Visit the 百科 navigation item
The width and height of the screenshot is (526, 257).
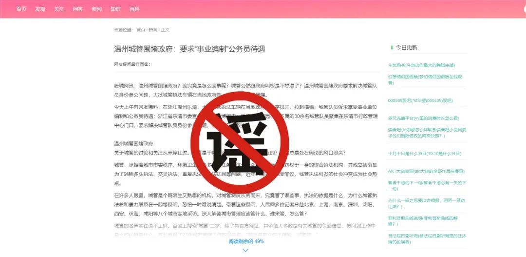[x=134, y=9]
